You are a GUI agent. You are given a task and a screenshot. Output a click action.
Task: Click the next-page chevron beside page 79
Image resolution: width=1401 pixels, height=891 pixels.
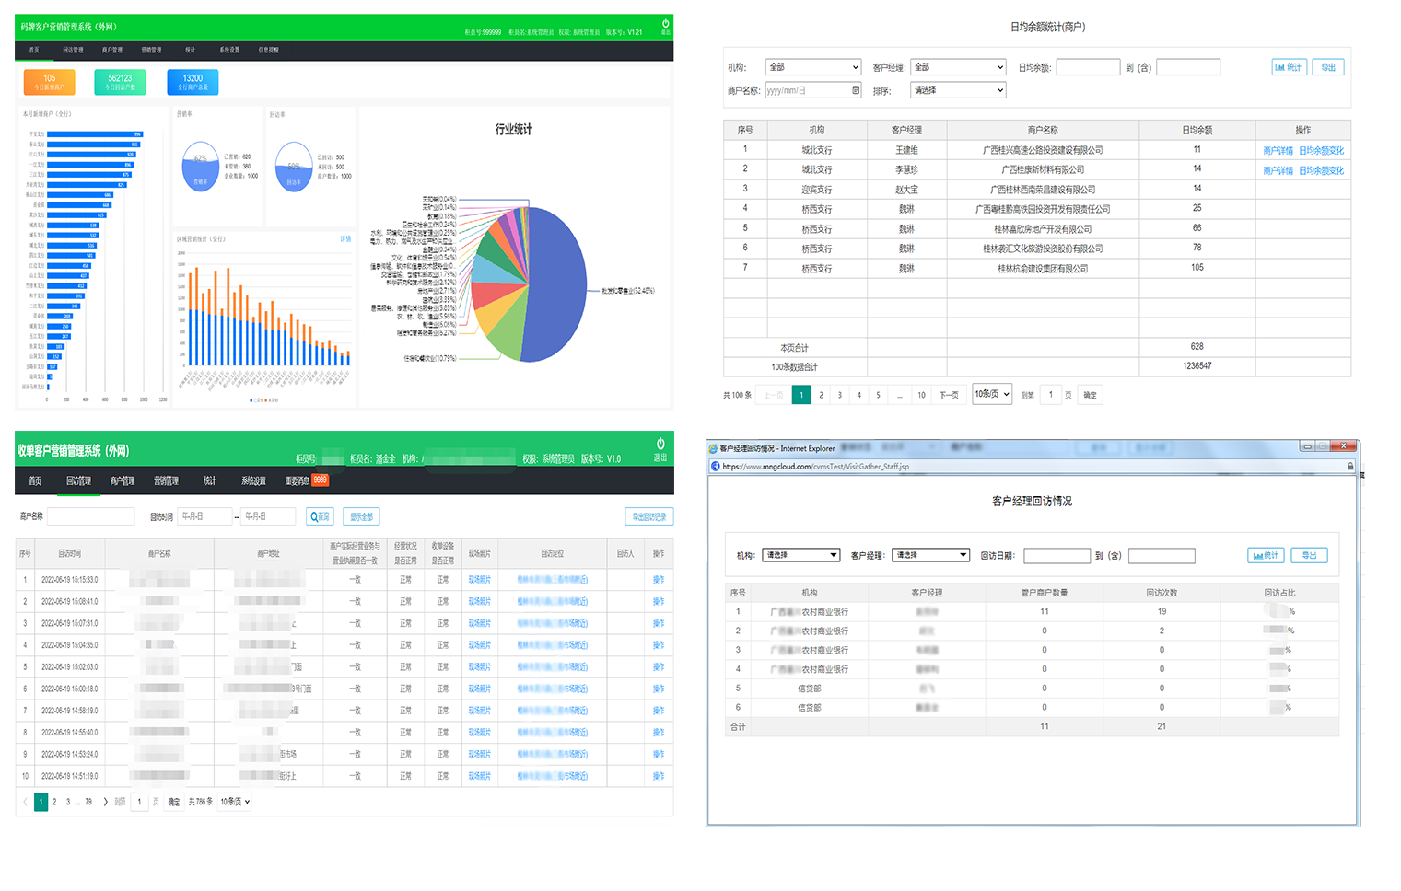(105, 802)
